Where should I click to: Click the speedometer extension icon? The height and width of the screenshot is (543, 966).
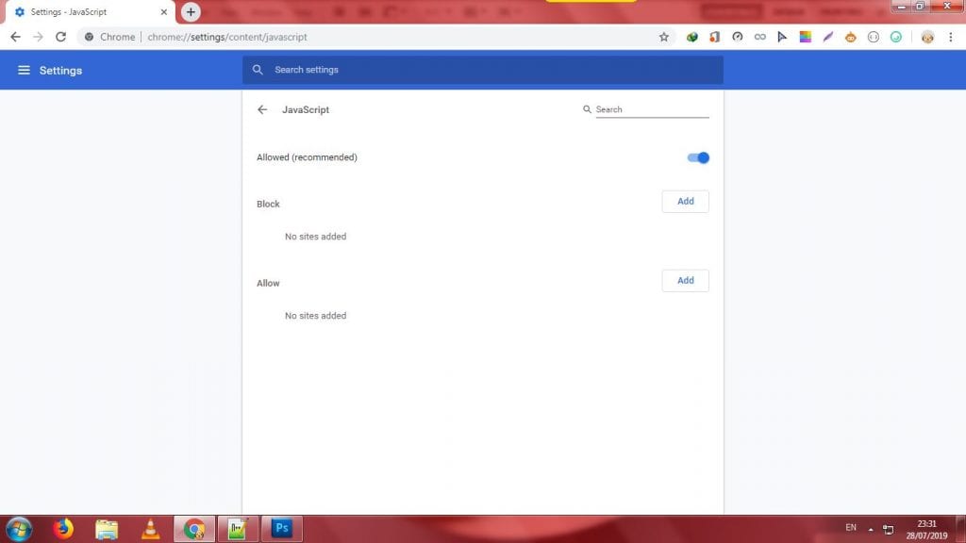737,37
